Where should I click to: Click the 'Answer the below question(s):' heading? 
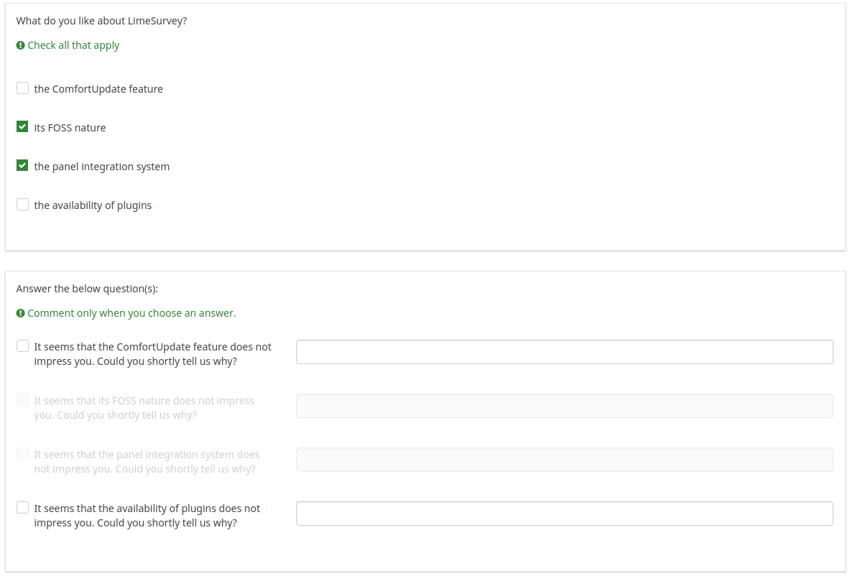[x=87, y=289]
